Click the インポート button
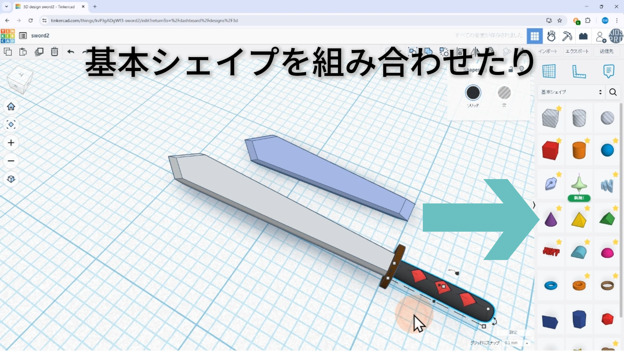The height and width of the screenshot is (351, 624). click(x=548, y=51)
